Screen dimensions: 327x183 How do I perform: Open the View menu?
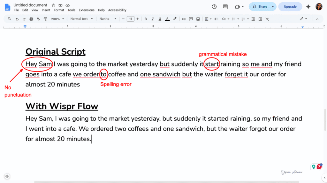pyautogui.click(x=35, y=10)
